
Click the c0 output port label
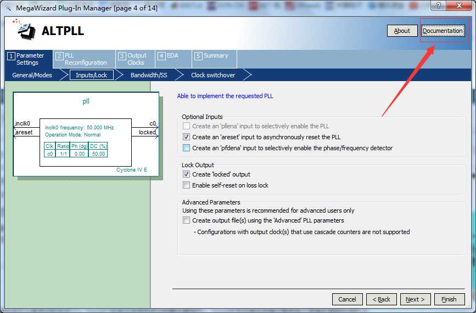click(153, 124)
